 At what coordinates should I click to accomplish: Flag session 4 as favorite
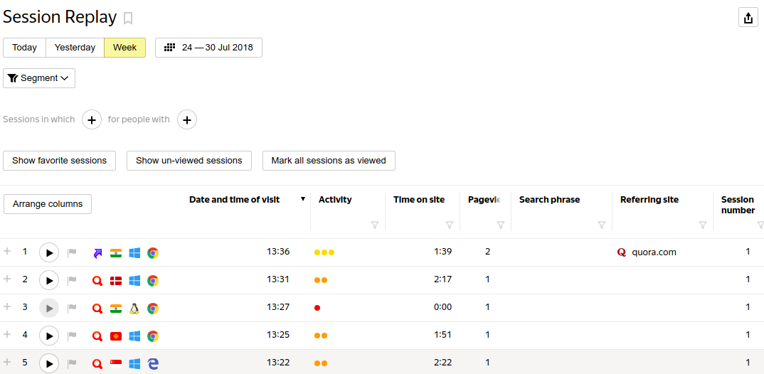tap(72, 336)
